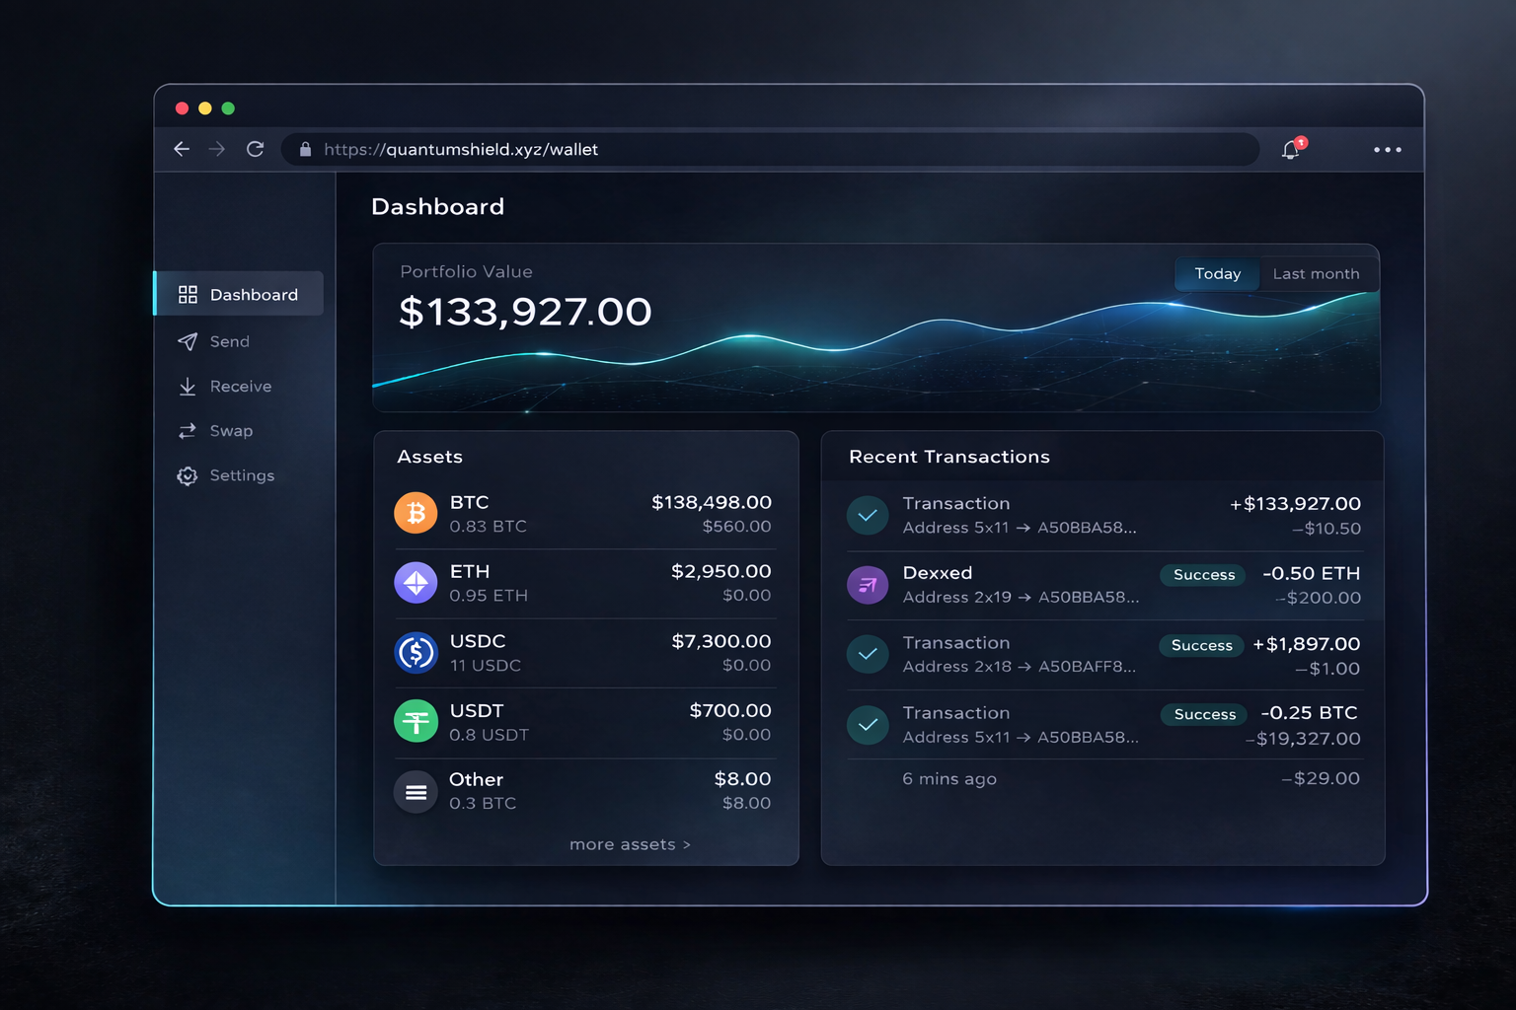1516x1010 pixels.
Task: Click the browser reload button
Action: point(255,148)
